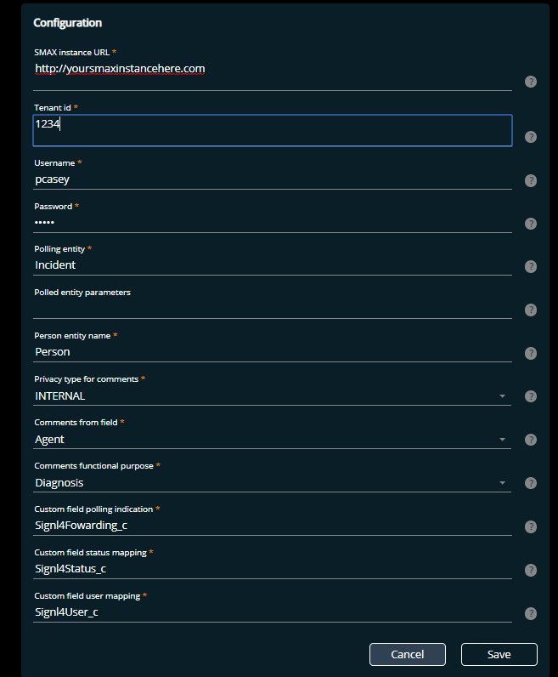The image size is (558, 677).
Task: Expand the Privacy type for comments dropdown
Action: pos(272,396)
